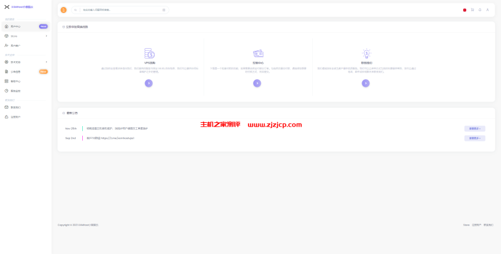Open the user profile icon in the header
The height and width of the screenshot is (254, 501).
click(x=488, y=10)
